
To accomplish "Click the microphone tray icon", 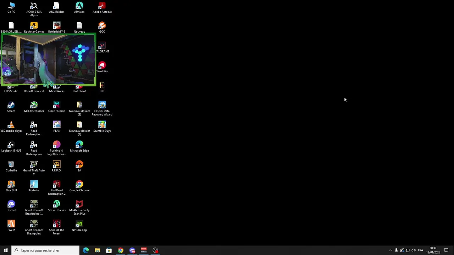I will pyautogui.click(x=396, y=250).
